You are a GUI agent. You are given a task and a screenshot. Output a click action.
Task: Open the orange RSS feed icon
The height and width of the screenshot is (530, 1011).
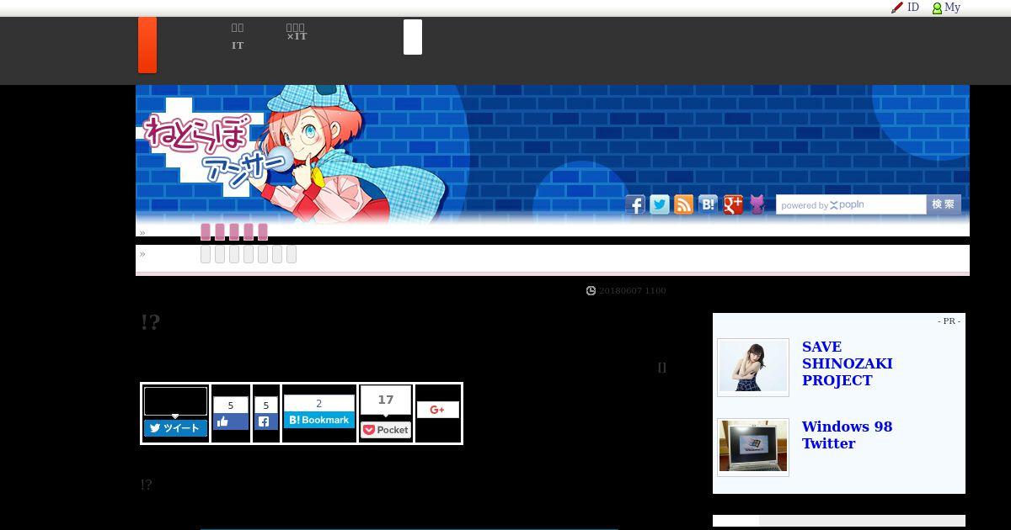(x=684, y=204)
